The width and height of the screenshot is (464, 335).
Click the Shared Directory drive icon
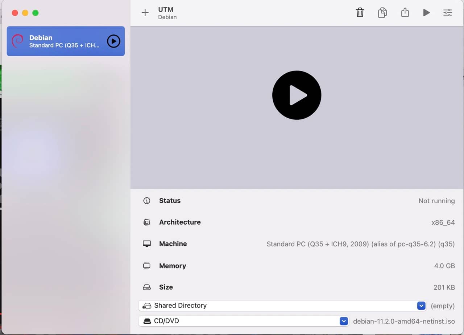(x=147, y=306)
